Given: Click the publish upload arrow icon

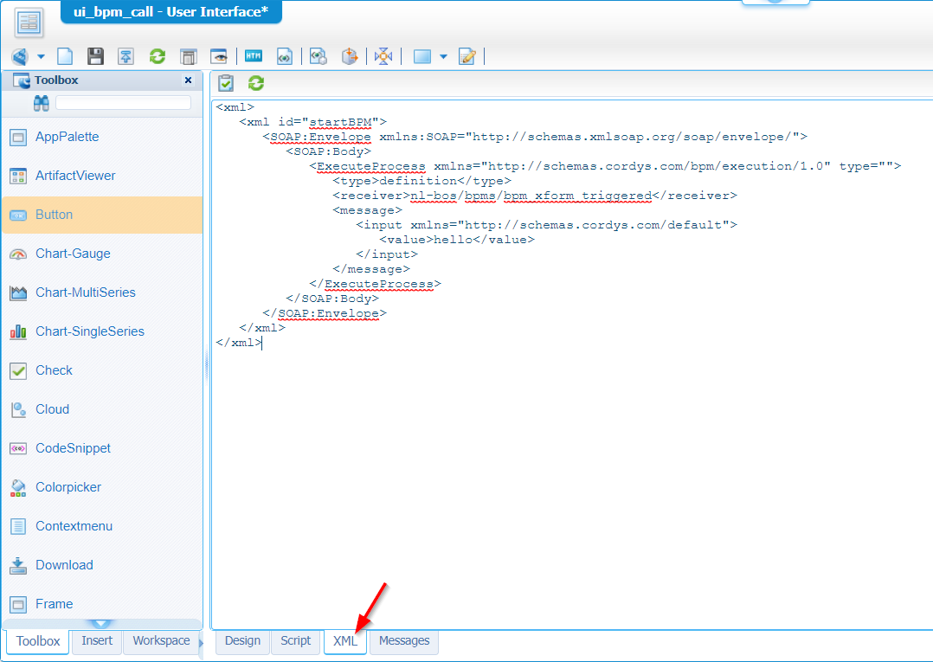Looking at the screenshot, I should [x=125, y=56].
